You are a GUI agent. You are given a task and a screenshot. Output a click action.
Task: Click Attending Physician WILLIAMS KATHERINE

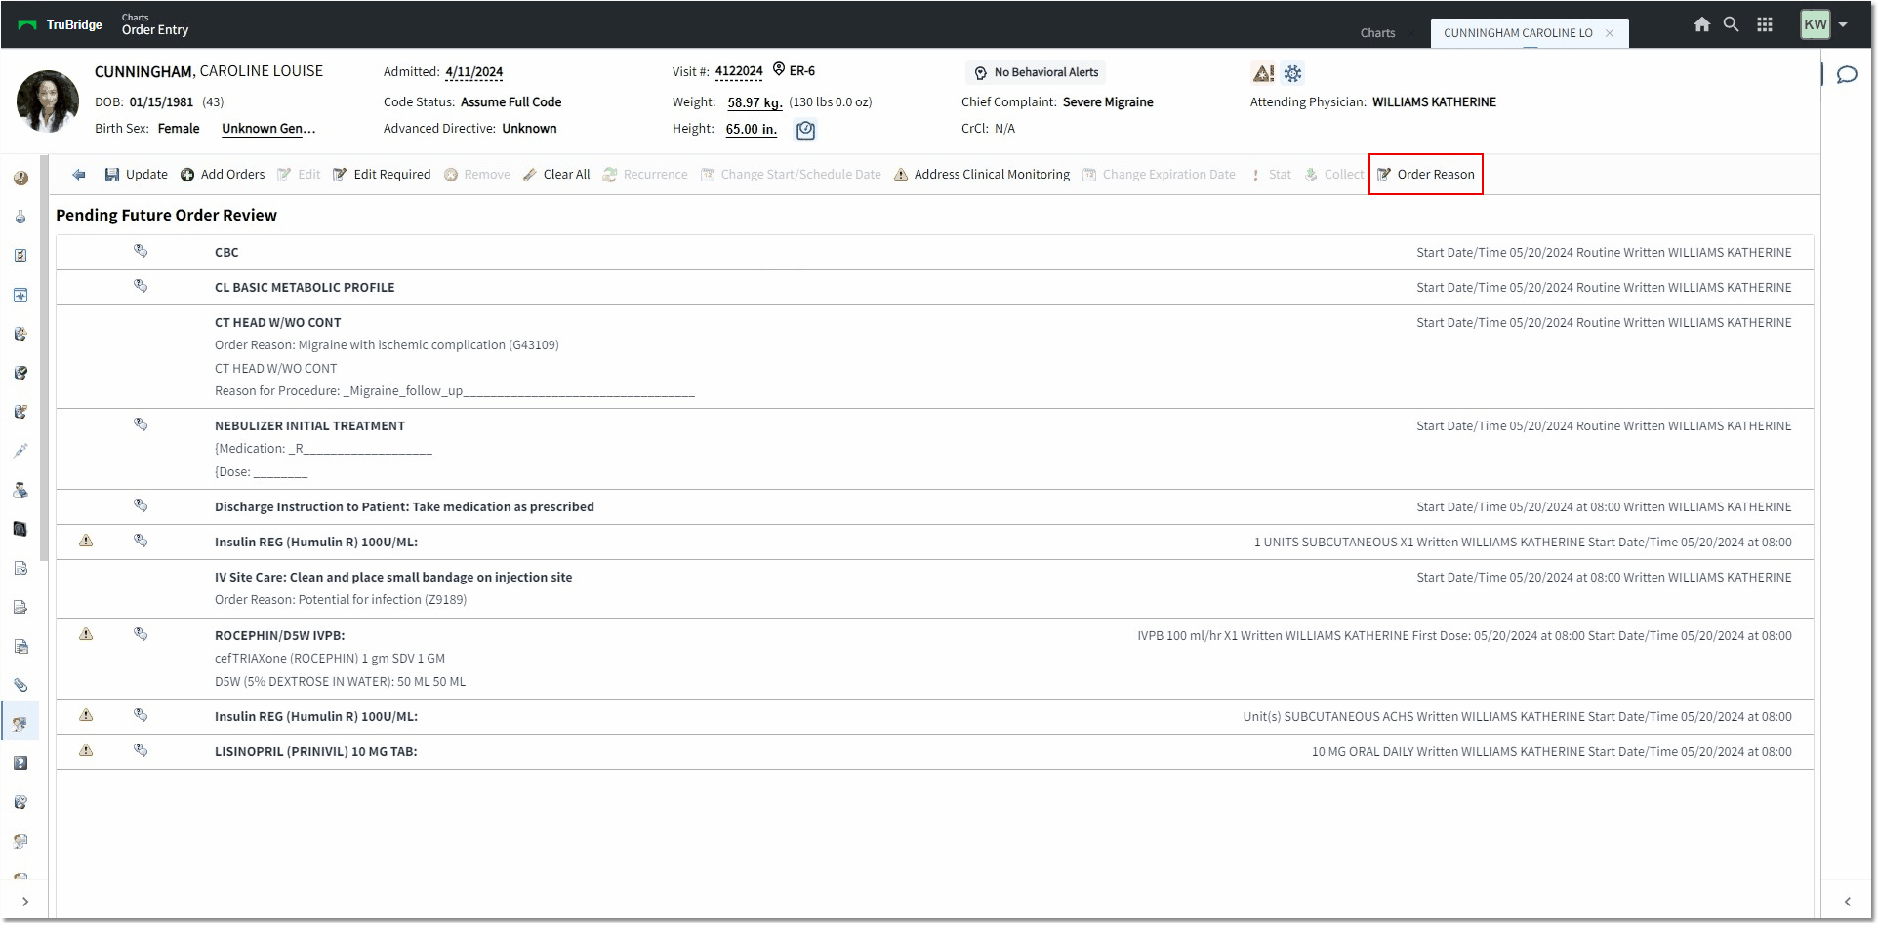[1372, 102]
